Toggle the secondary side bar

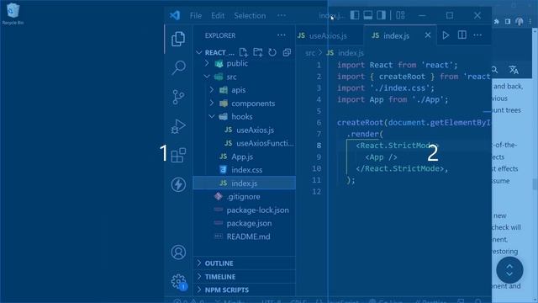pyautogui.click(x=381, y=15)
